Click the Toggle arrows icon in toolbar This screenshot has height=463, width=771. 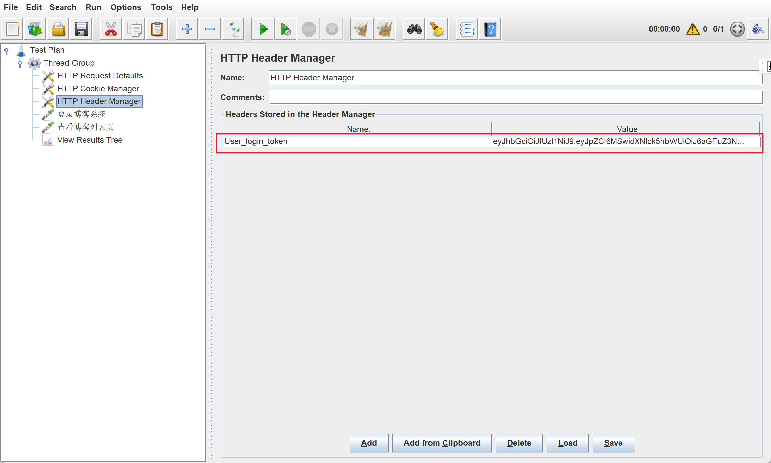coord(233,29)
